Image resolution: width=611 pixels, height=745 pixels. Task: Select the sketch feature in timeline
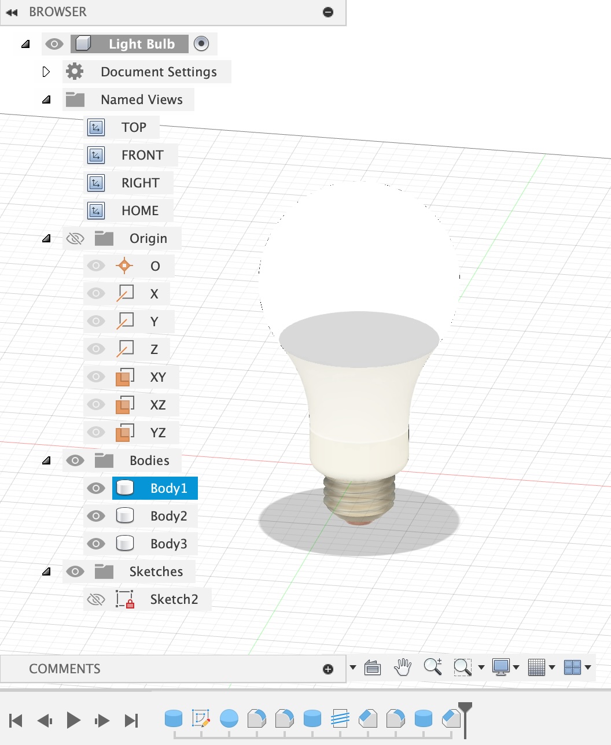(201, 718)
